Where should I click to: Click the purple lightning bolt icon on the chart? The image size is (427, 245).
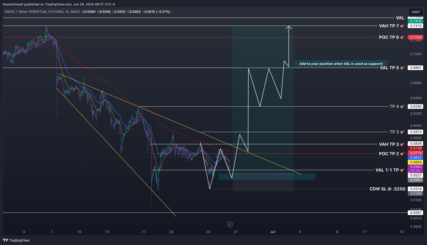pos(230,224)
